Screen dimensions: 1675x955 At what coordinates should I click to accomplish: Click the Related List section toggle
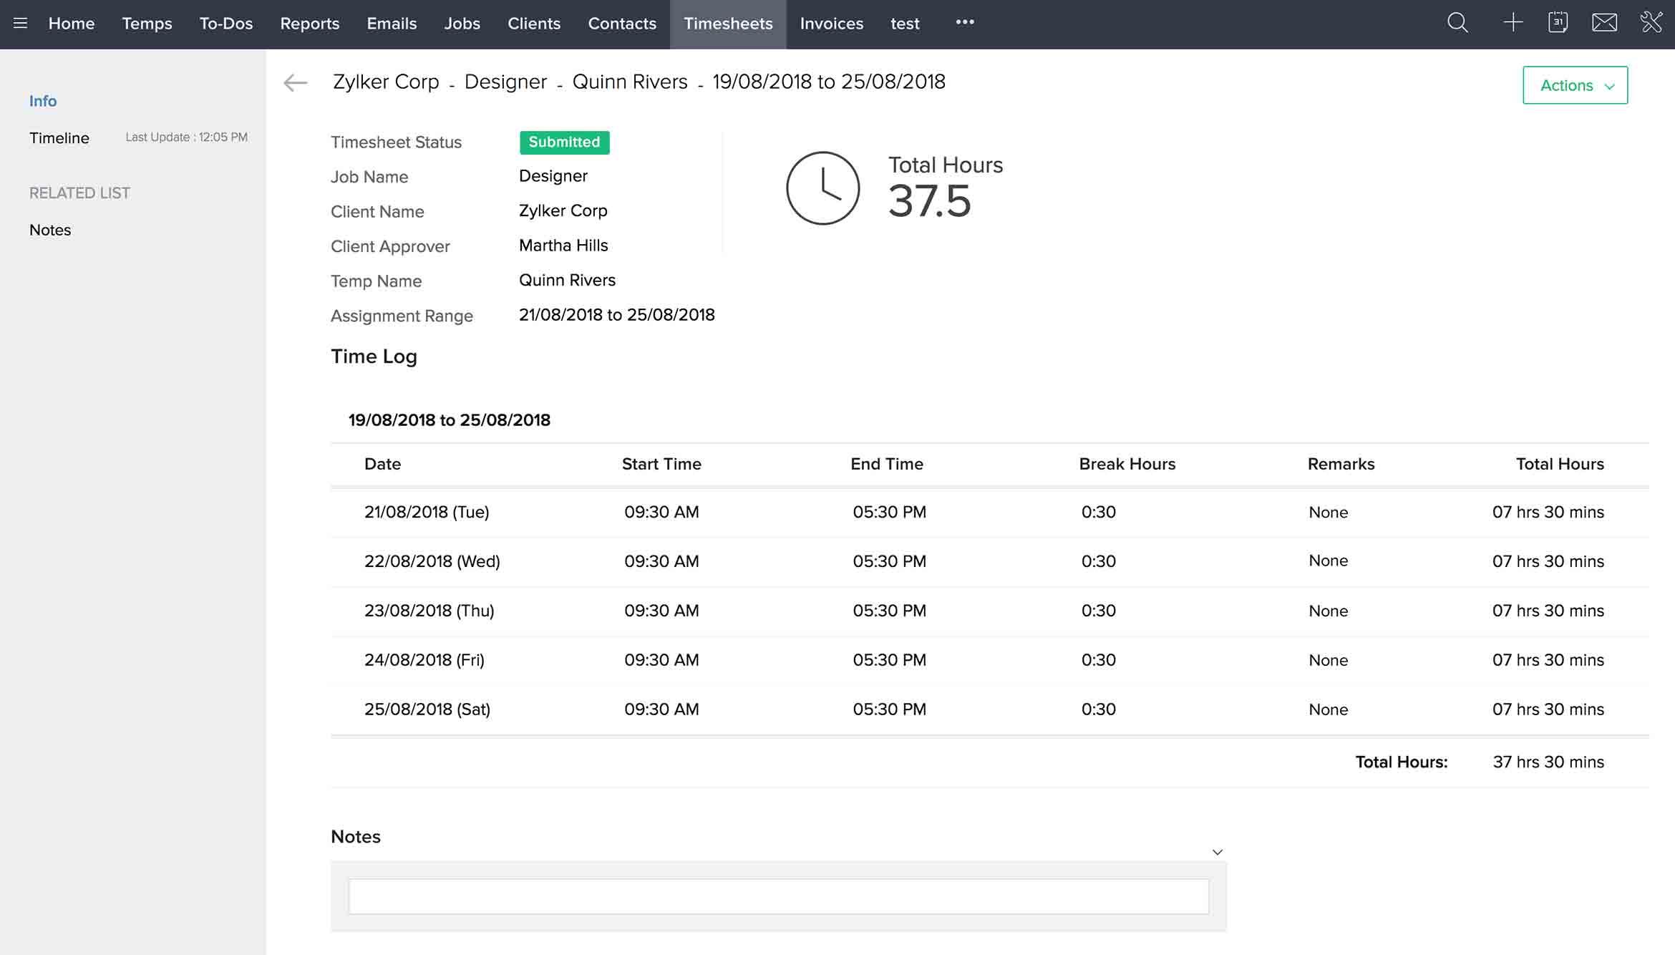(x=79, y=191)
